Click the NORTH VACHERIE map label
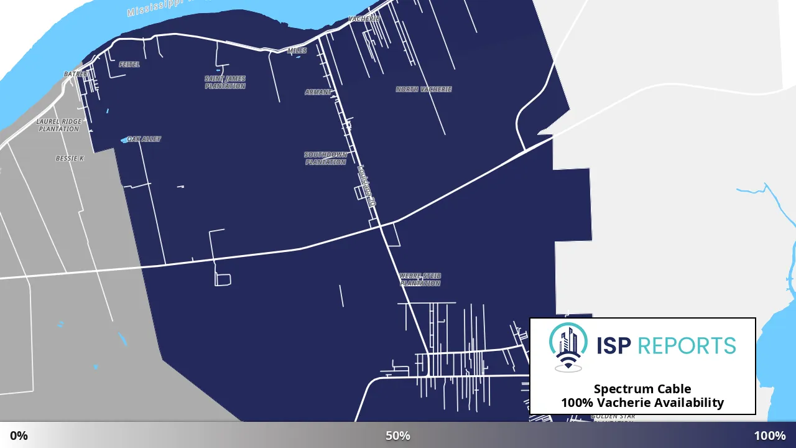This screenshot has height=448, width=796. [423, 89]
